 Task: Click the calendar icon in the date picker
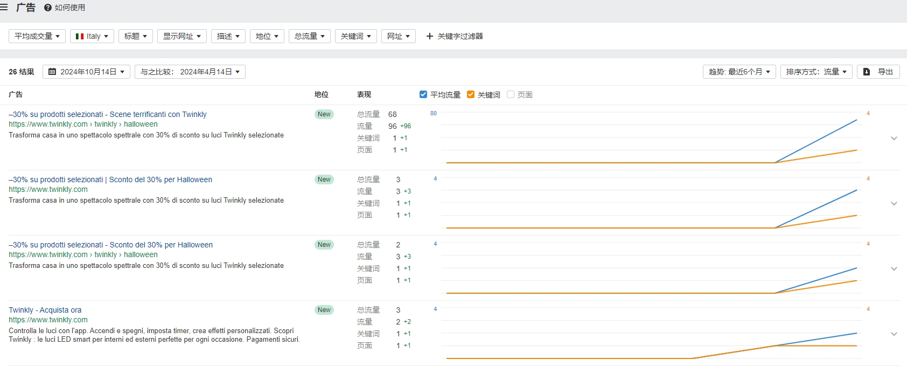pos(52,72)
